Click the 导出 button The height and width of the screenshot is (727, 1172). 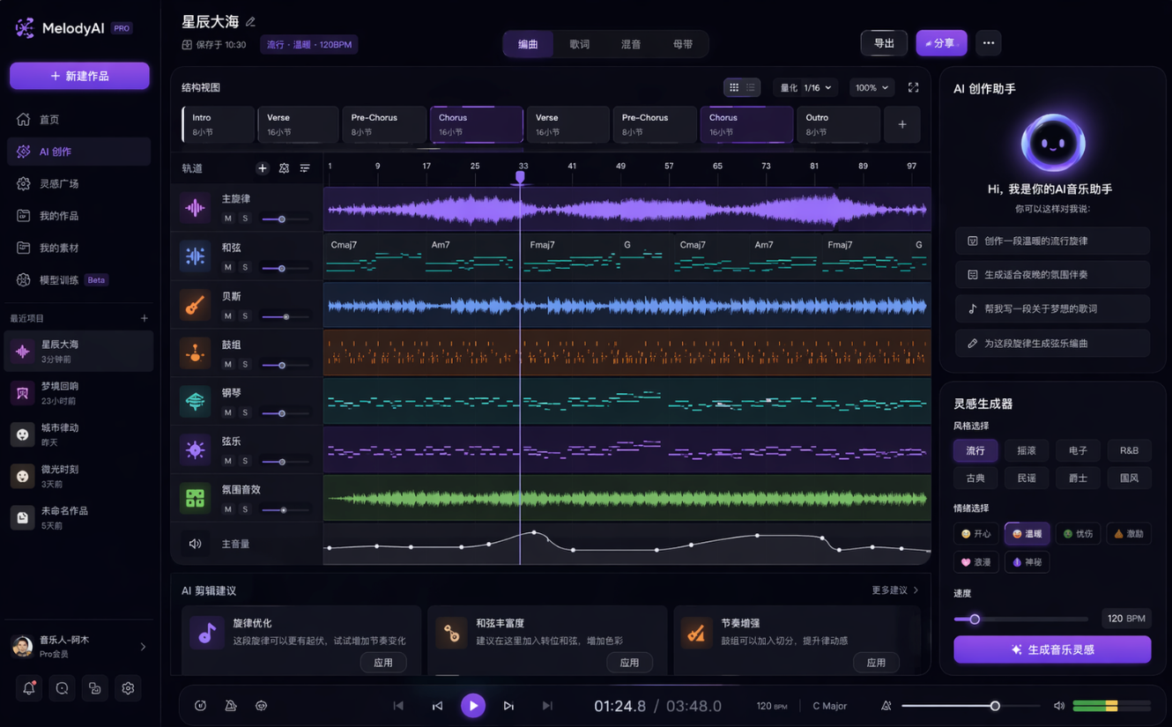coord(883,43)
